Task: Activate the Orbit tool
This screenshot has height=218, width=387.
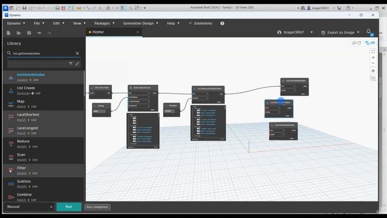Action: (x=373, y=78)
